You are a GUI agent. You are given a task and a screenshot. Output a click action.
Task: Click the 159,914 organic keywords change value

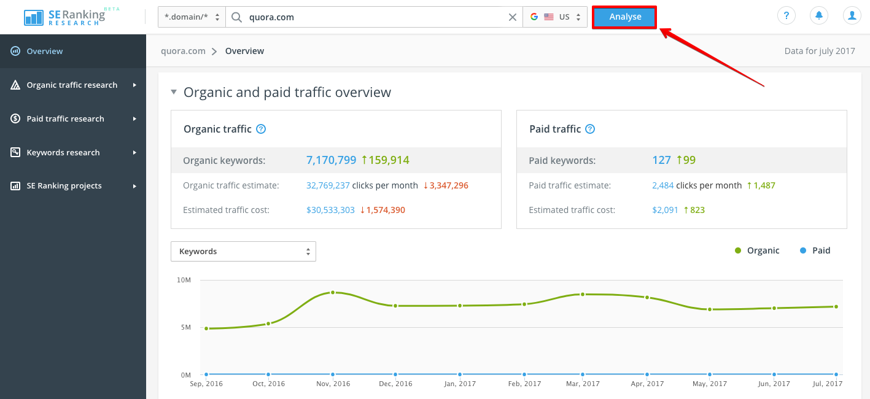click(x=389, y=160)
